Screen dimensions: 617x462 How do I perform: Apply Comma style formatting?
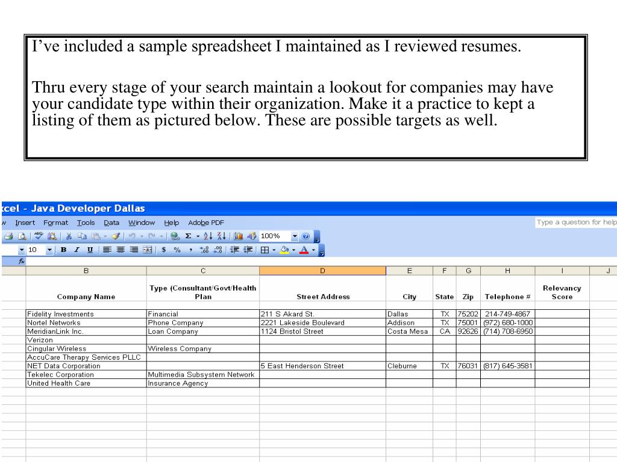[191, 250]
